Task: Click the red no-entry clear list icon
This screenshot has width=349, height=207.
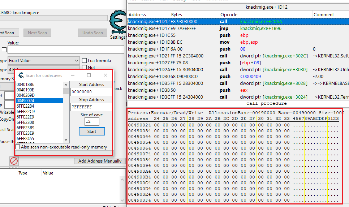Action: tap(14, 161)
